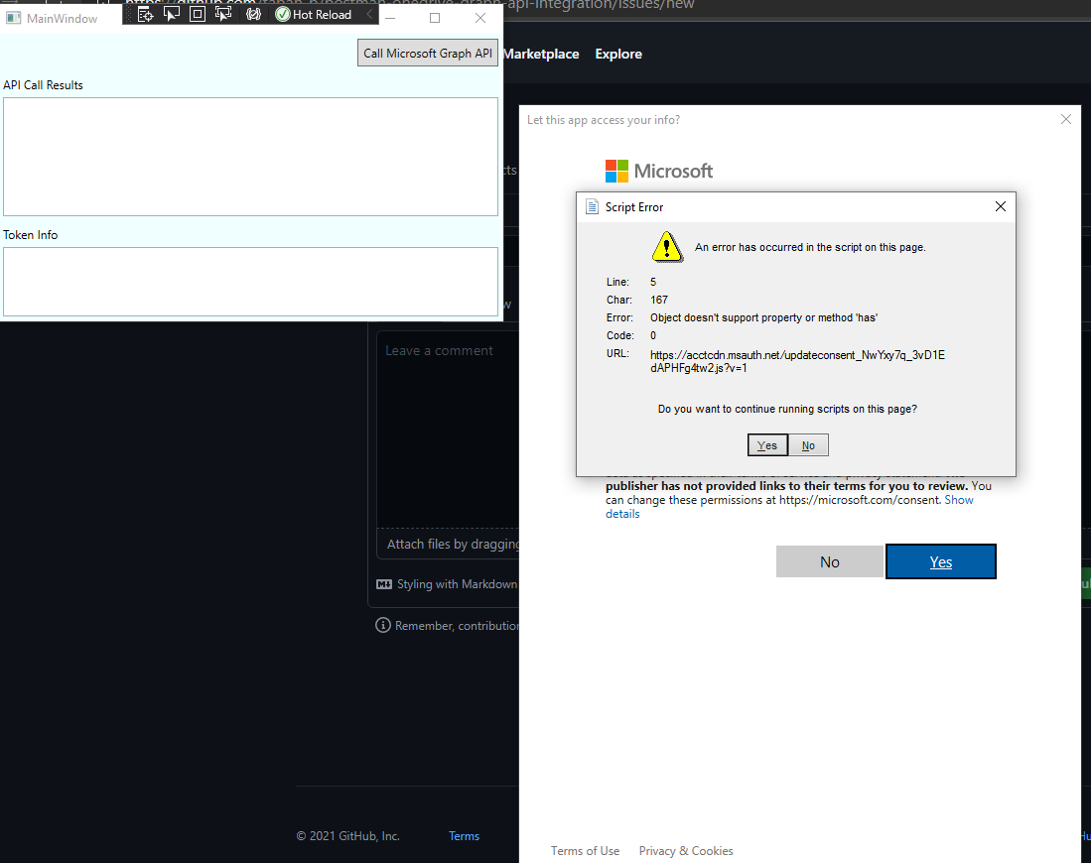Click the Markdown icon on GitHub page

(x=384, y=584)
